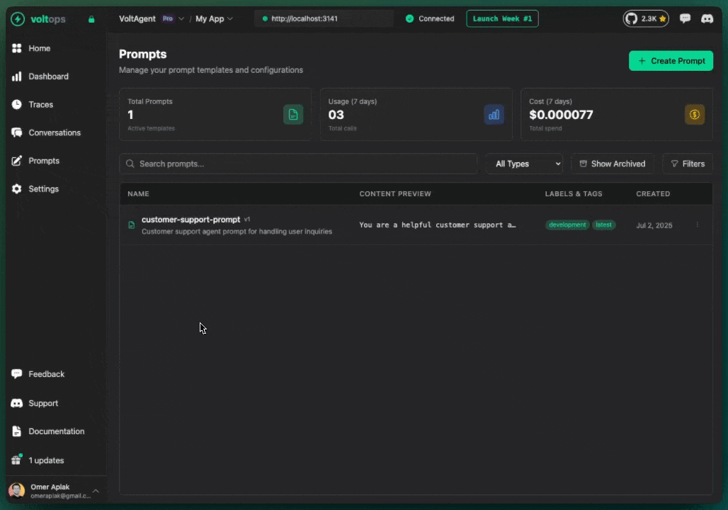Open the My App dropdown
728x510 pixels.
[x=214, y=19]
